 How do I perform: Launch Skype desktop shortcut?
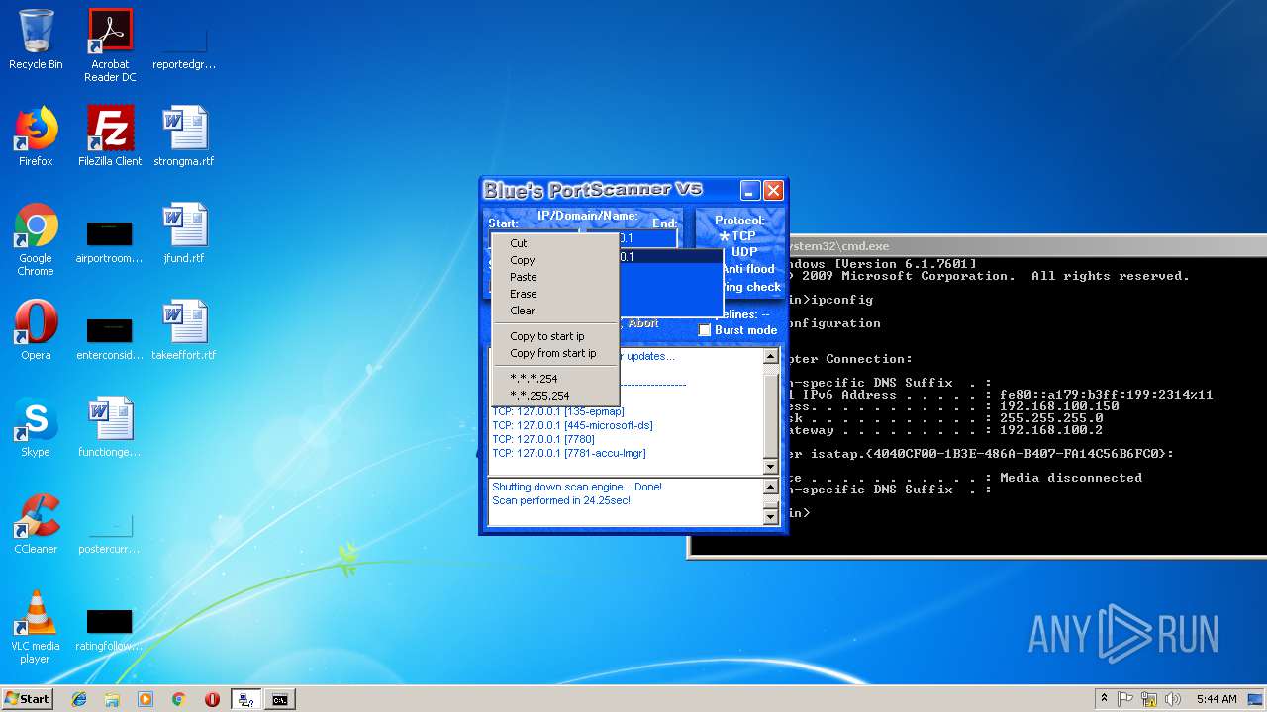click(36, 427)
